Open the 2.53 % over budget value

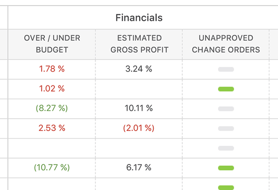52,128
